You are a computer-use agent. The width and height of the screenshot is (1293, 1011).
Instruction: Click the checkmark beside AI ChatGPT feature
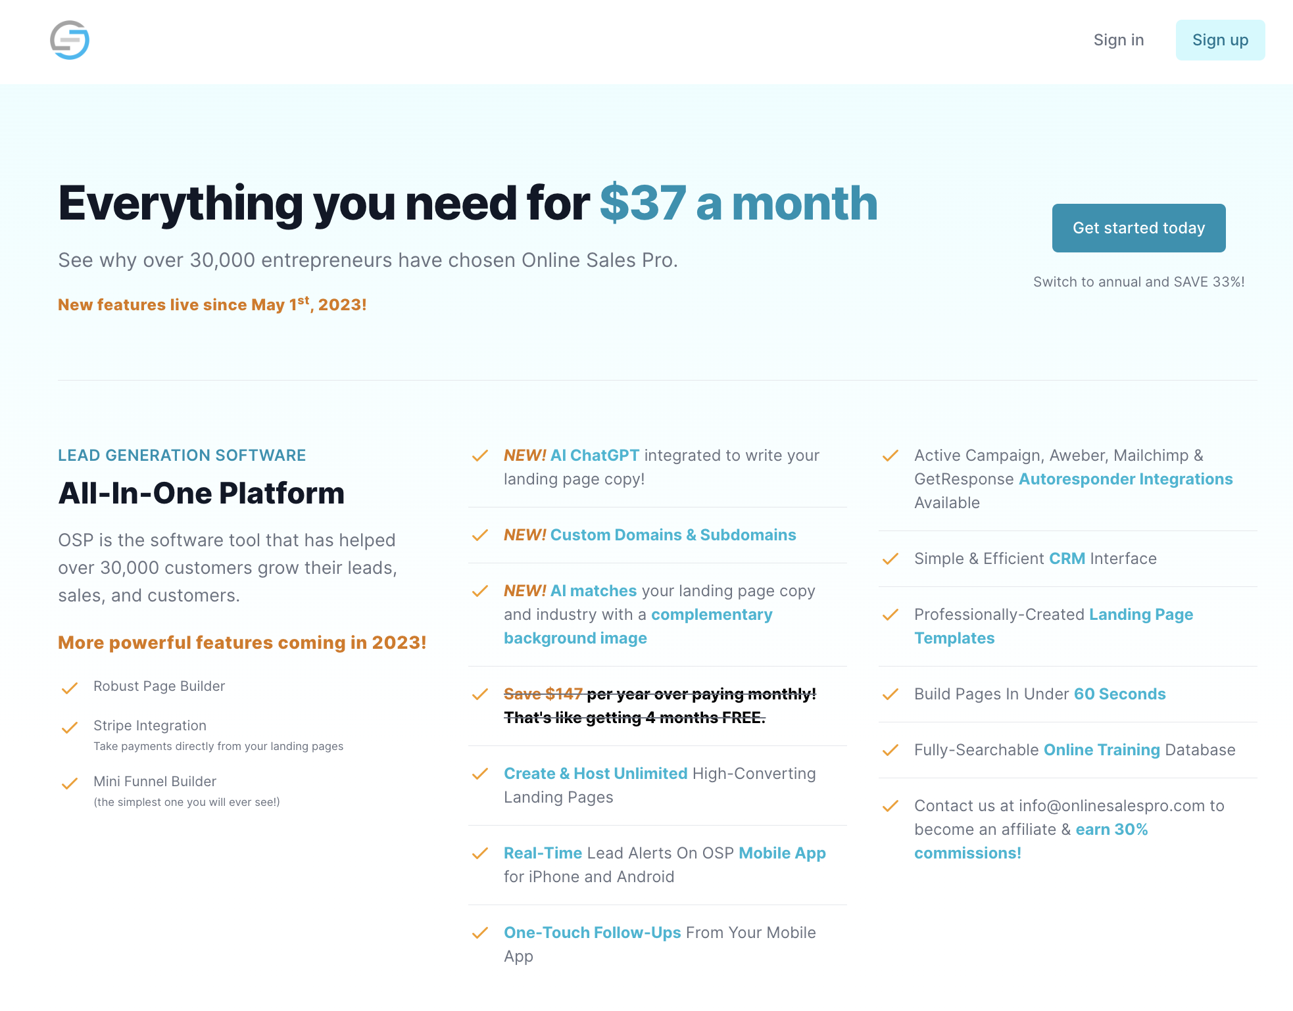pyautogui.click(x=480, y=456)
